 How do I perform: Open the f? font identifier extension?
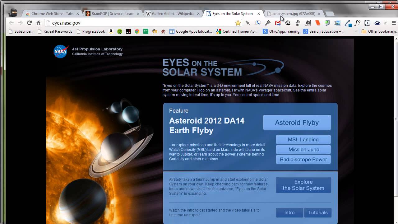[357, 23]
